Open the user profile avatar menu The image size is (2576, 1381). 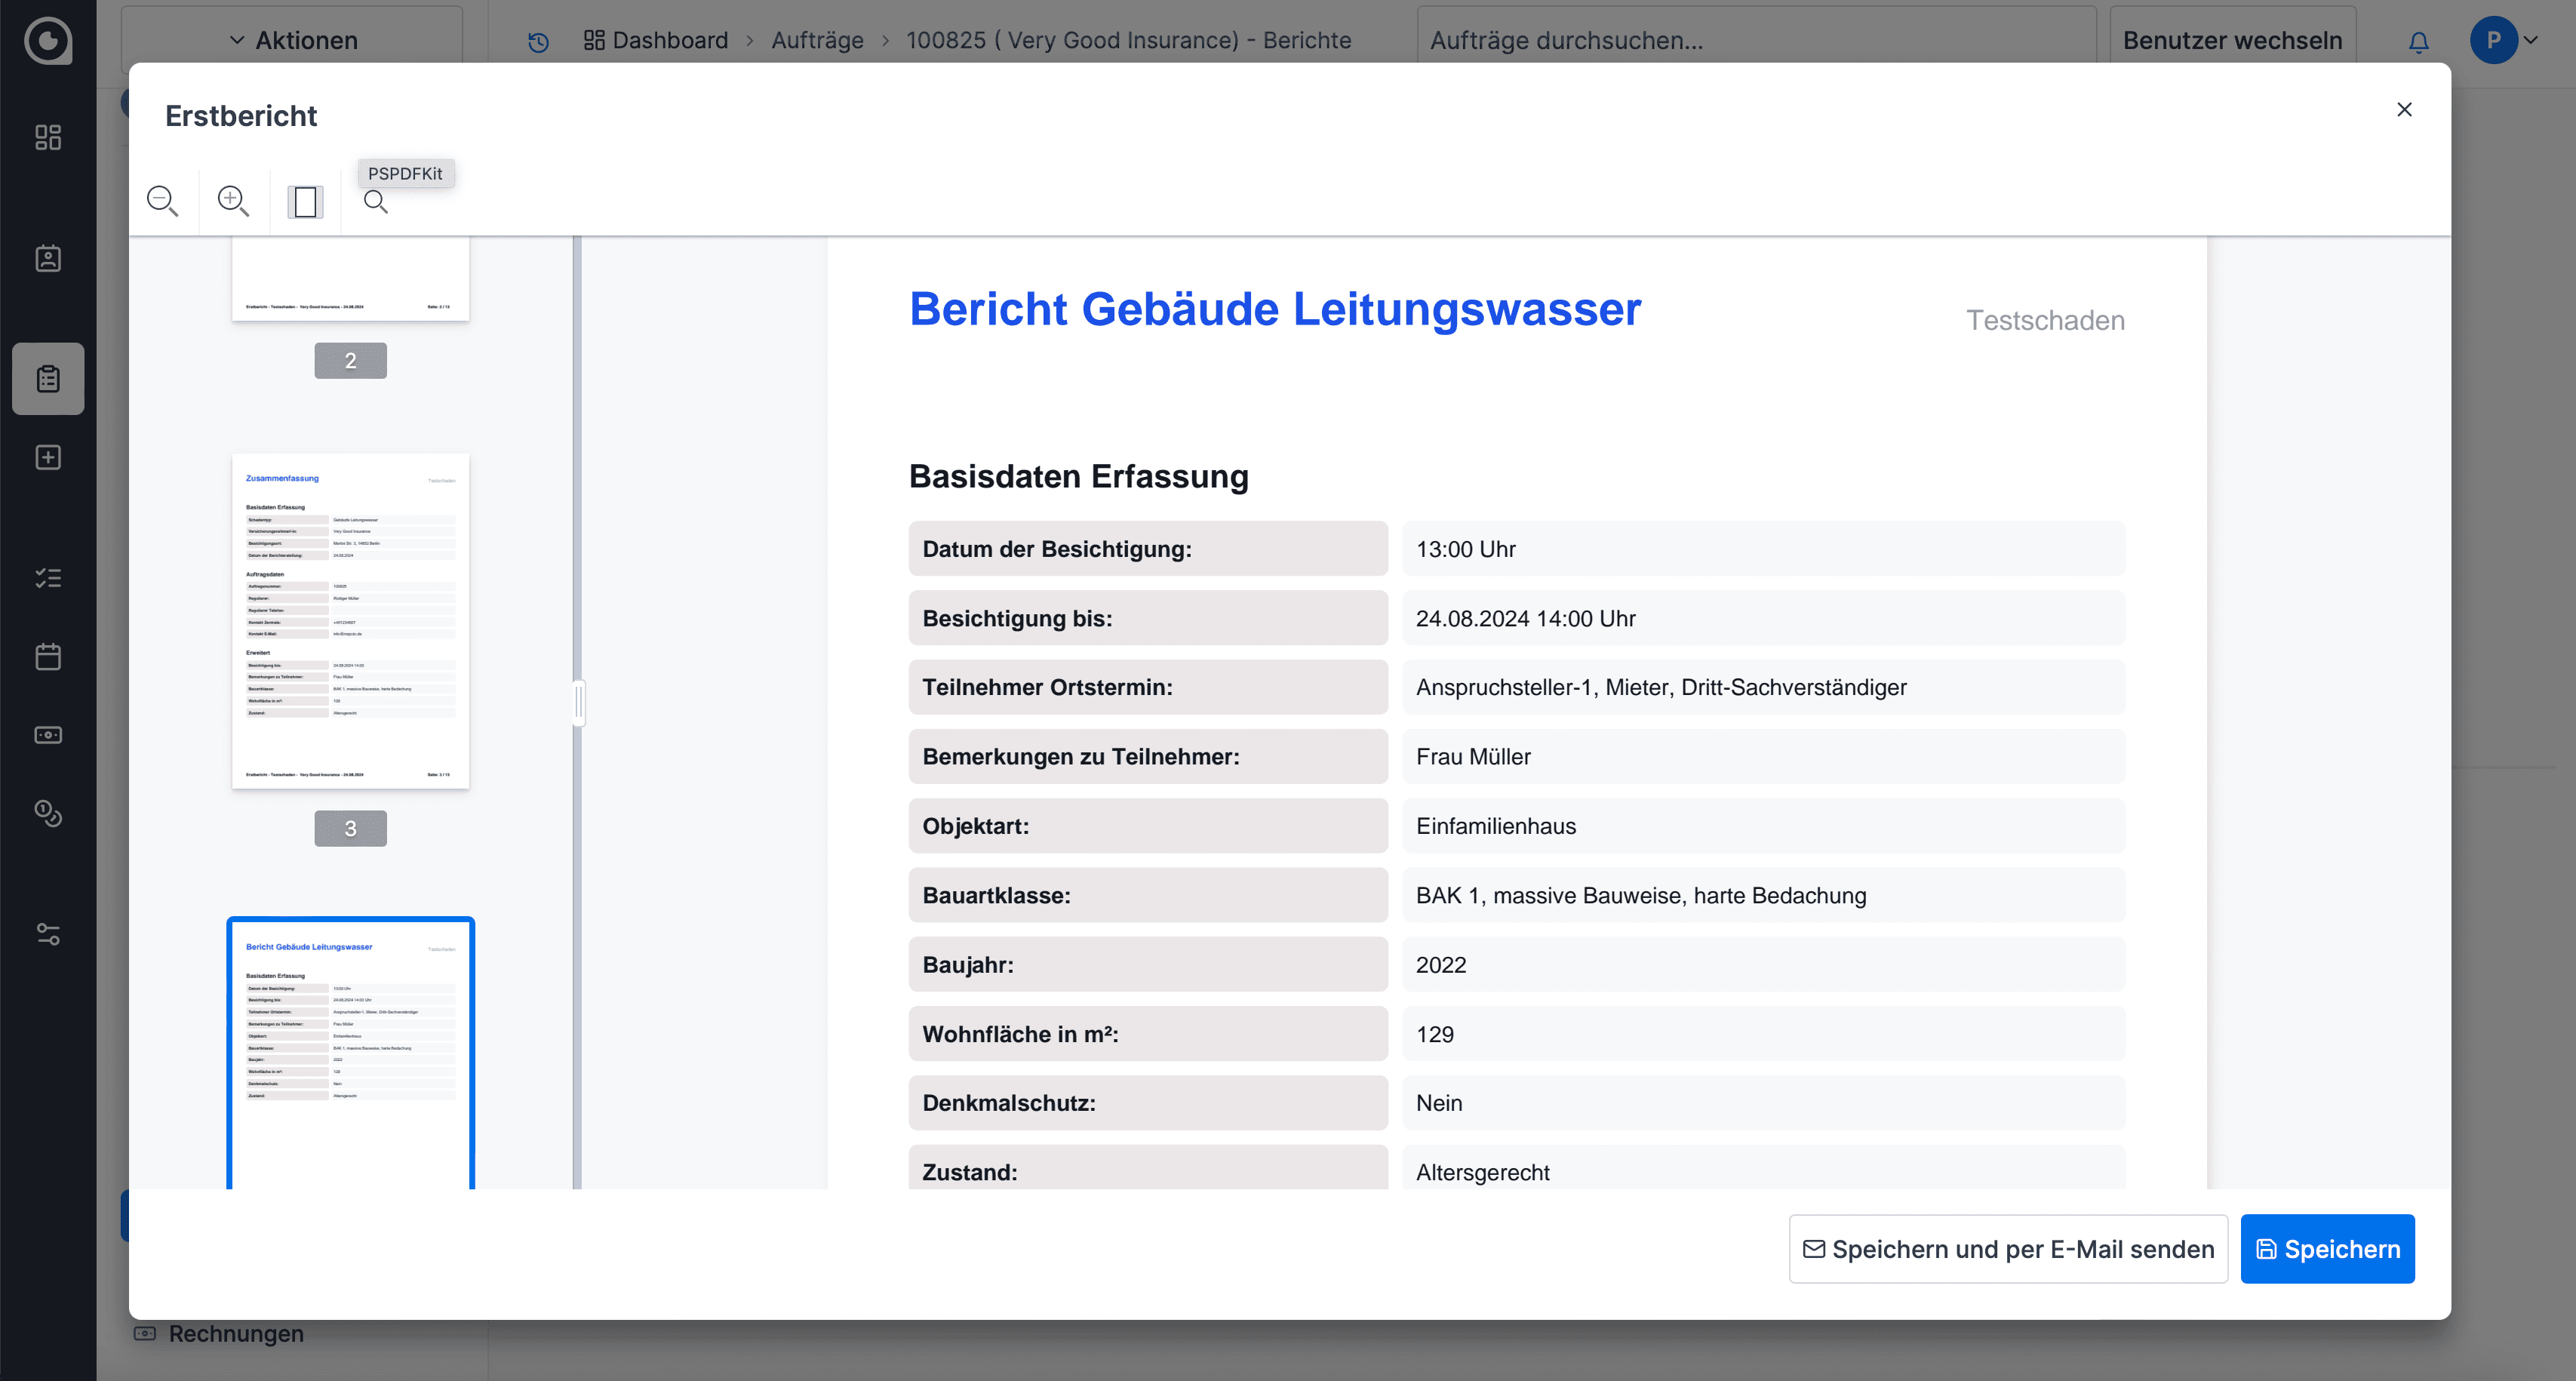(2494, 40)
